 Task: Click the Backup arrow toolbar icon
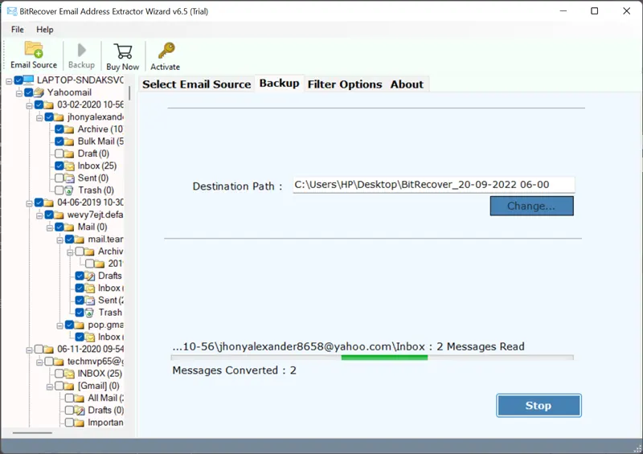80,51
